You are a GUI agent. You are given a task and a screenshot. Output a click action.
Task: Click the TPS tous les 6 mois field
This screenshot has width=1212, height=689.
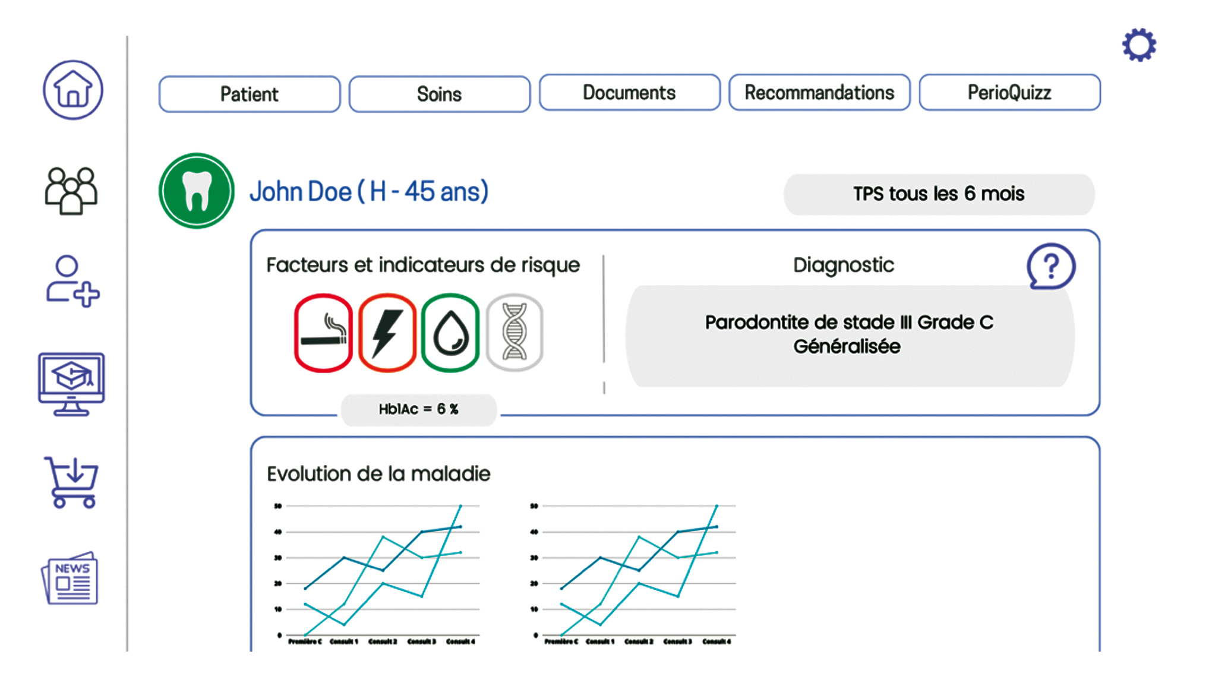click(x=939, y=194)
